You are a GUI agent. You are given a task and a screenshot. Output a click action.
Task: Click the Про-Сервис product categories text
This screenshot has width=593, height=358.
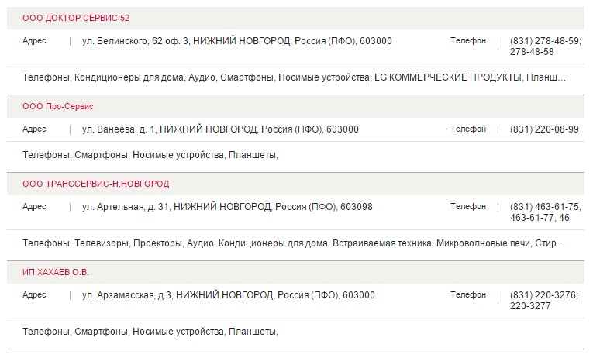pyautogui.click(x=150, y=155)
